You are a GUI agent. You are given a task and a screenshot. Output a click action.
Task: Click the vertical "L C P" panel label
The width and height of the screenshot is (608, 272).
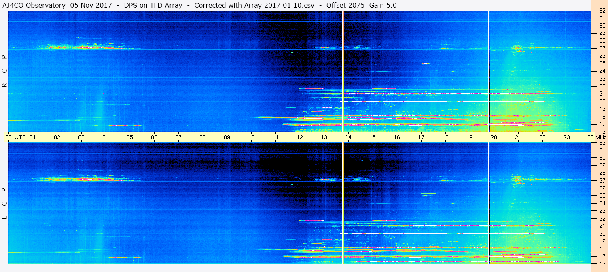tap(4, 203)
